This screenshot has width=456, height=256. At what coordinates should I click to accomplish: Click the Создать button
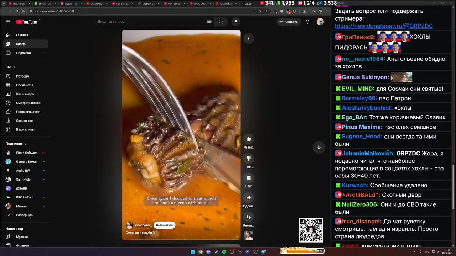pos(289,22)
